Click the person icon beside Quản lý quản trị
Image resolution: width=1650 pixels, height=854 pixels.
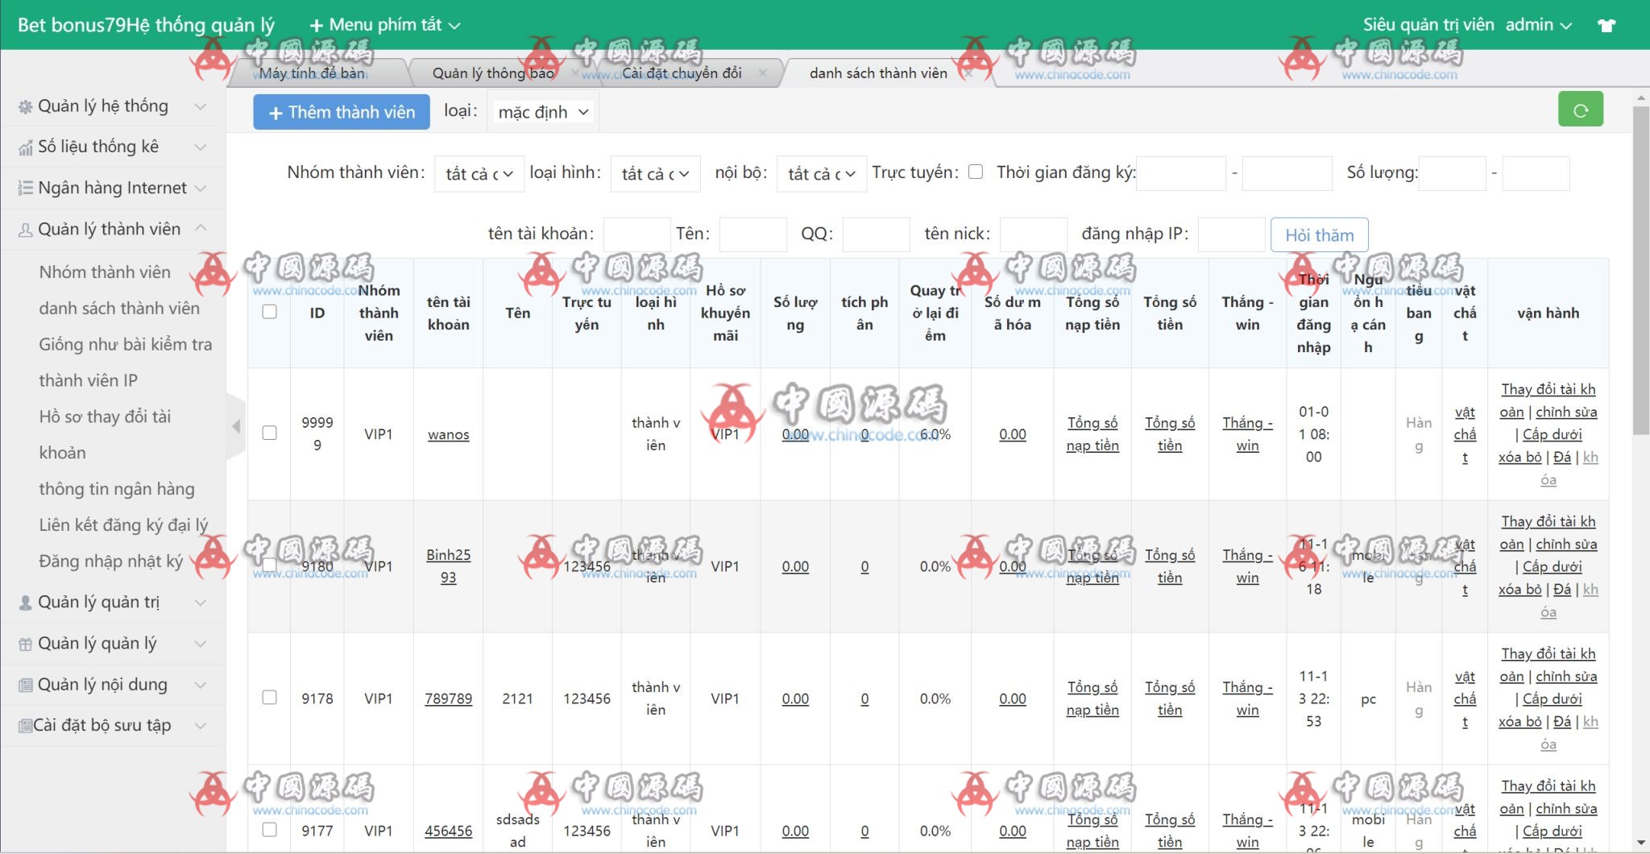click(26, 603)
